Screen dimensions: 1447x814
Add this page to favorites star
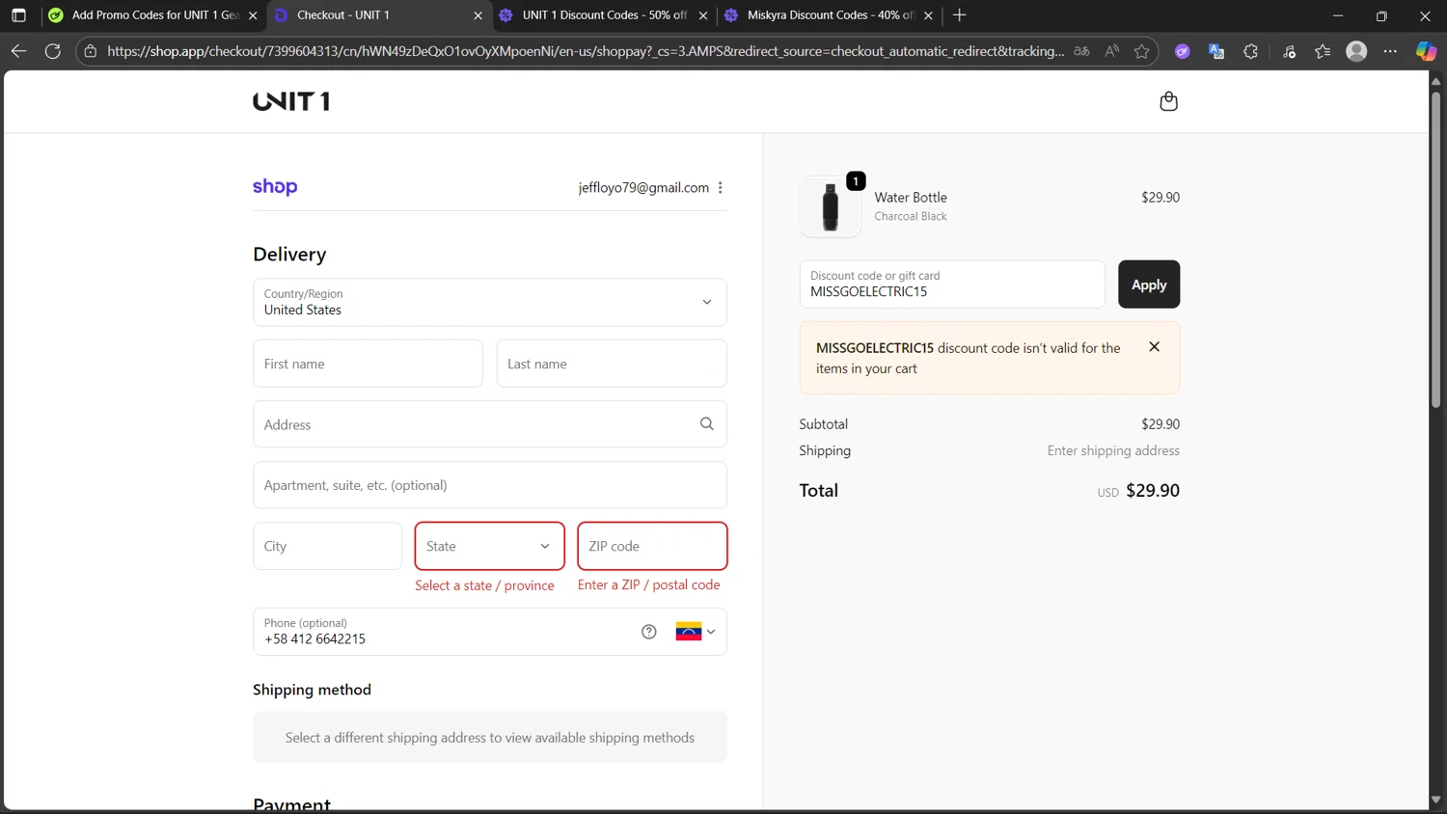[1142, 51]
